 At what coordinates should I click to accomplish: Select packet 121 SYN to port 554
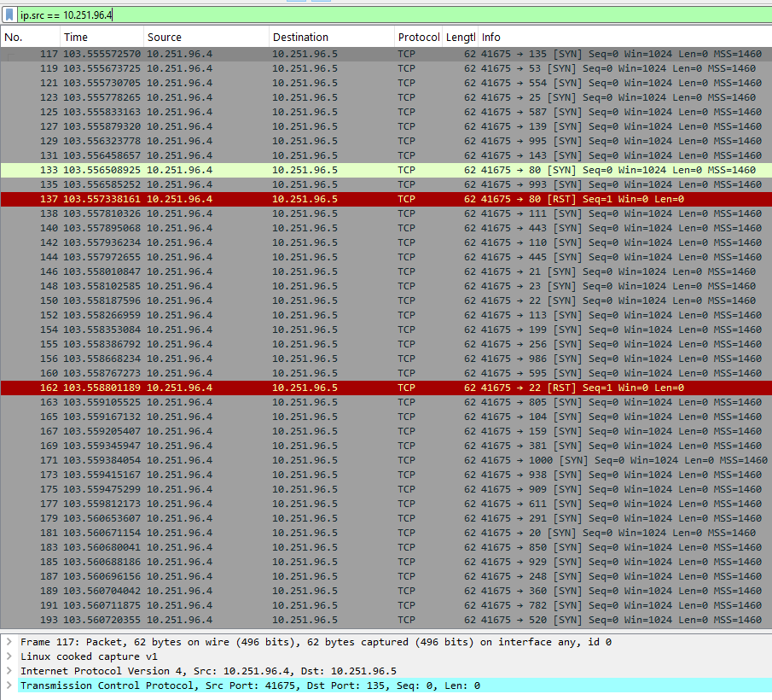click(x=386, y=83)
